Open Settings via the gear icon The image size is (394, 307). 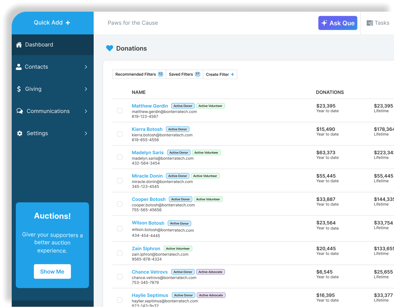[x=19, y=133]
